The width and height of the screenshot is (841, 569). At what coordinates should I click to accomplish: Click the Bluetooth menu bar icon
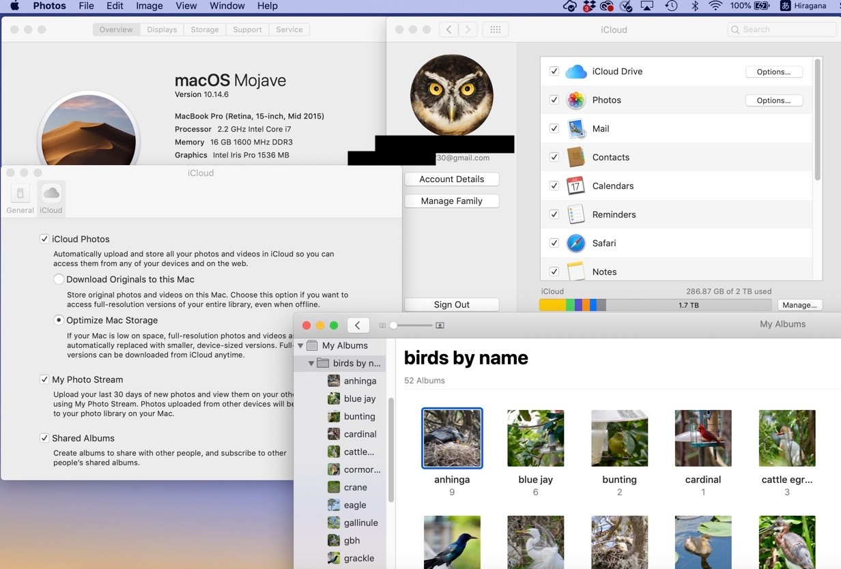coord(695,6)
